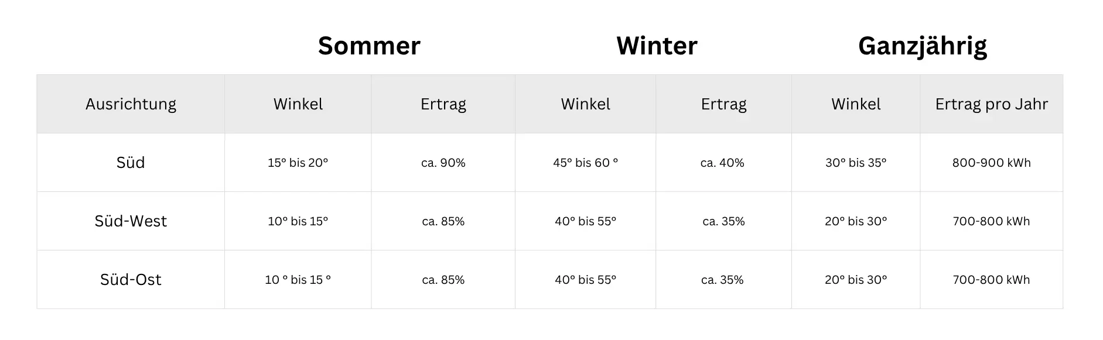Click the Winter heading

pos(657,46)
